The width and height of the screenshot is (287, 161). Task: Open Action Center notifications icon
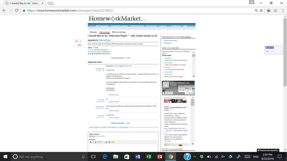point(279,157)
